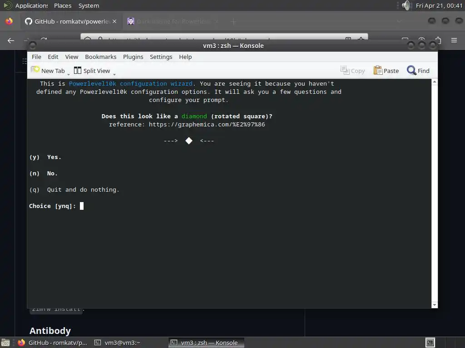The height and width of the screenshot is (348, 465).
Task: Click the Powerlevel10k configuration wizard text
Action: pyautogui.click(x=130, y=84)
